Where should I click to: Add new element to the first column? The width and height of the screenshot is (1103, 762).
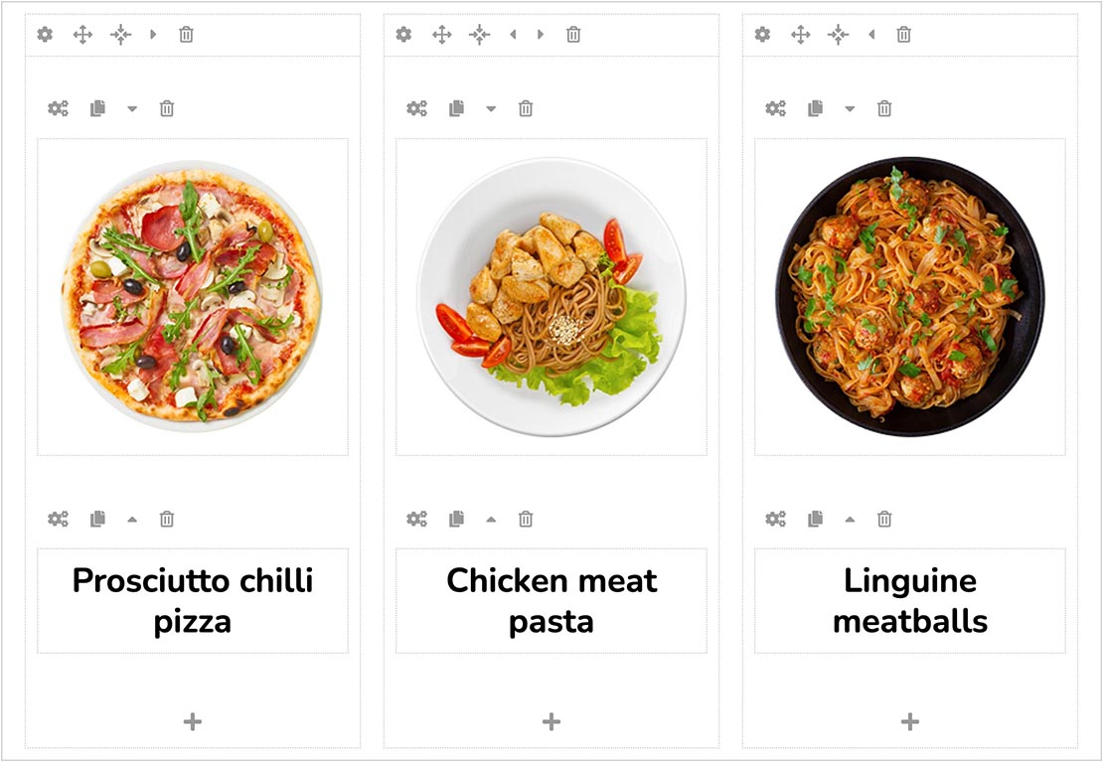[x=193, y=721]
